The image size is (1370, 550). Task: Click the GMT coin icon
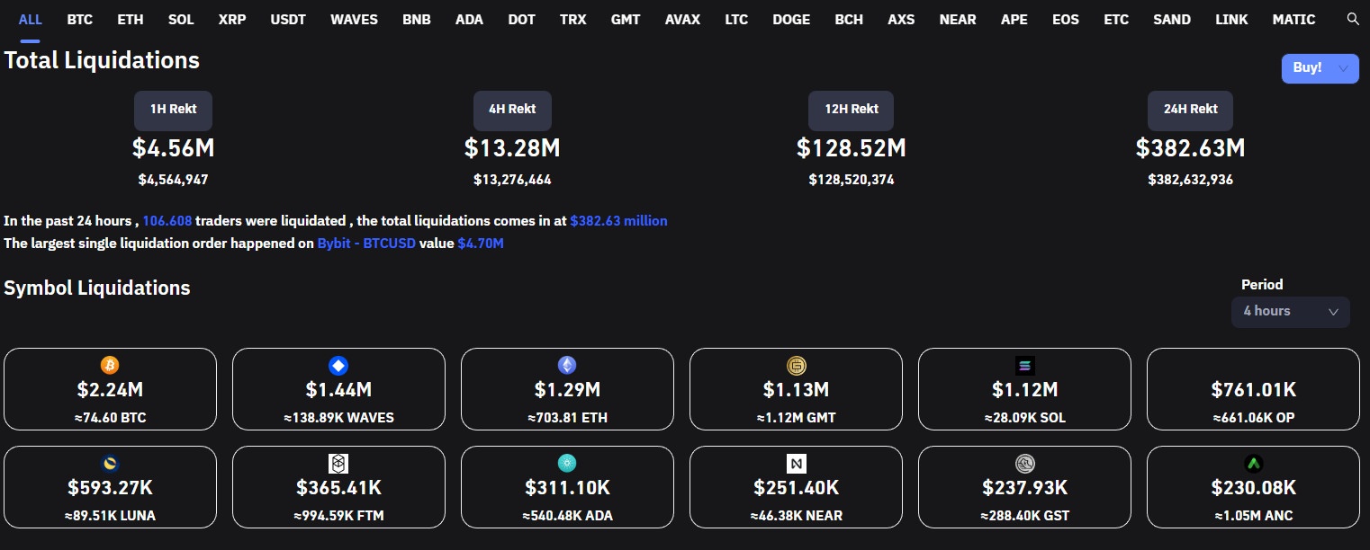[796, 366]
